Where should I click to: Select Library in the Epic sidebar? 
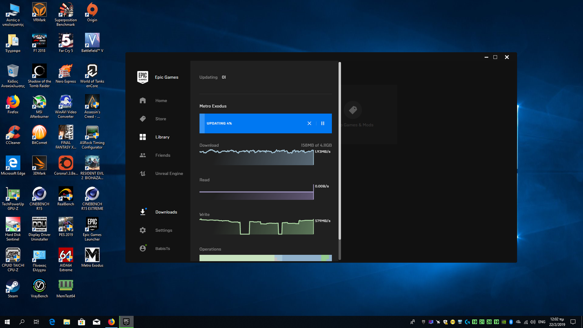[162, 137]
